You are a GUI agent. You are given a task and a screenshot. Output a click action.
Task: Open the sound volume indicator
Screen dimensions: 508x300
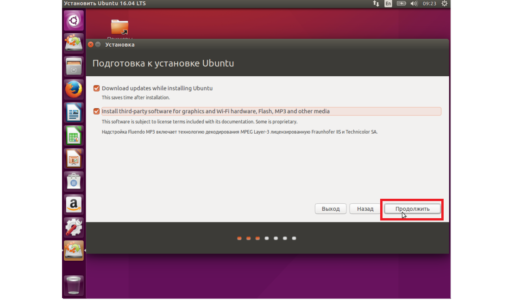coord(414,4)
